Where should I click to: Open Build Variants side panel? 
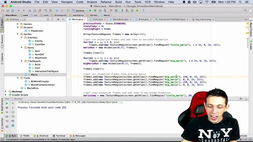2,105
